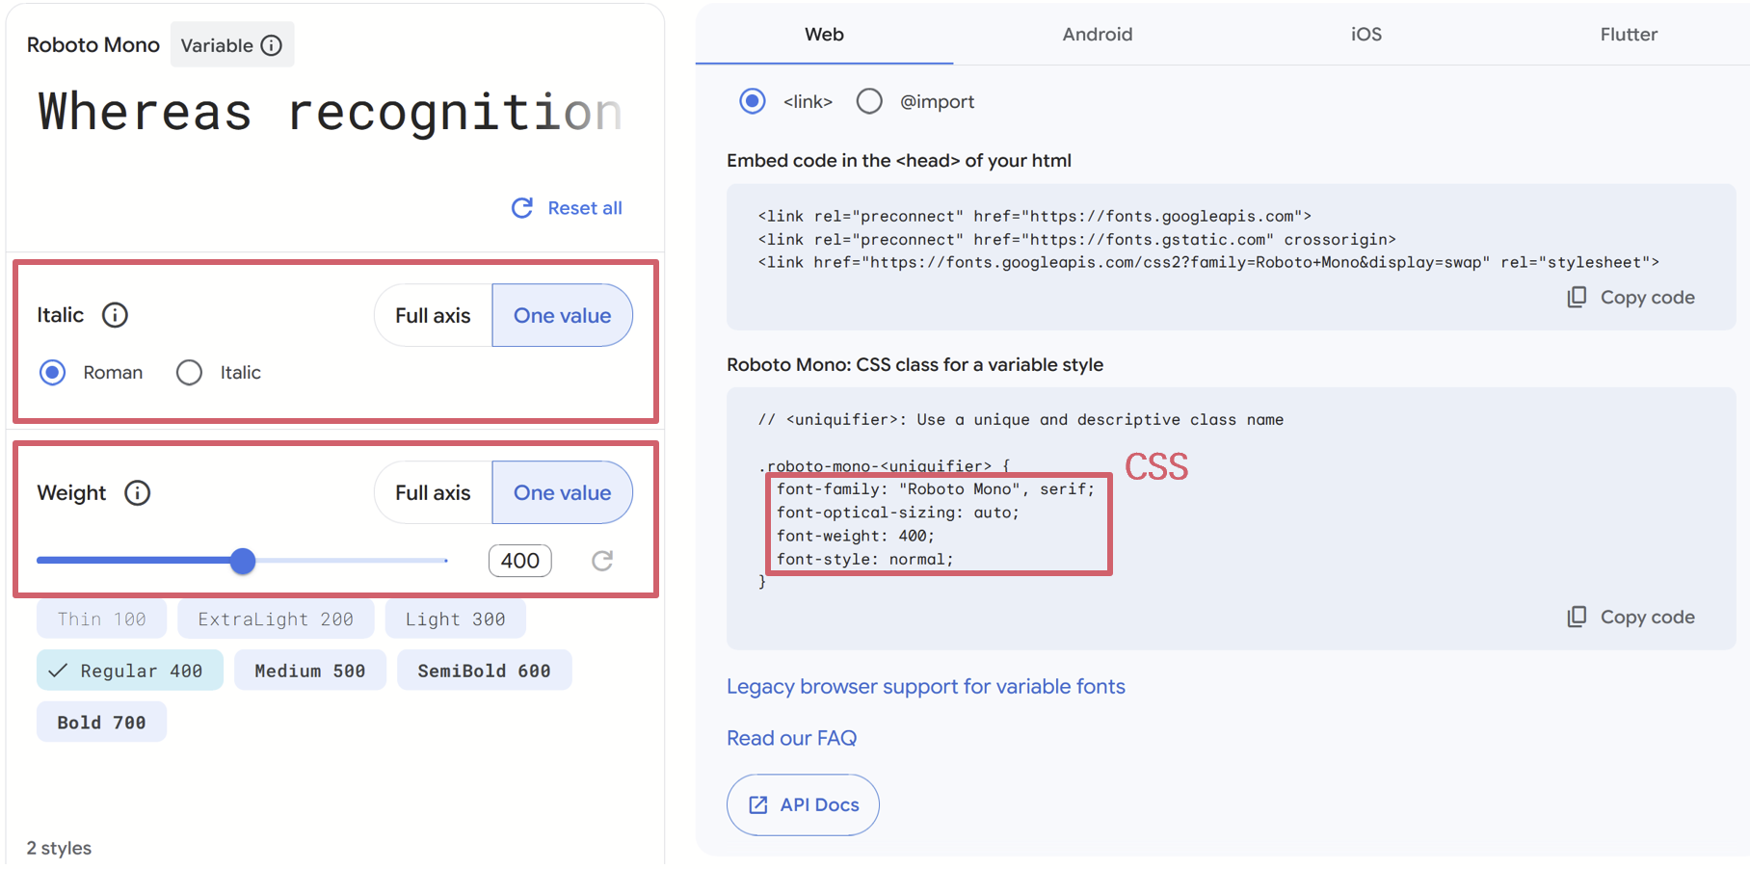Open Legacy browser support for variable fonts
The width and height of the screenshot is (1750, 869).
[925, 686]
